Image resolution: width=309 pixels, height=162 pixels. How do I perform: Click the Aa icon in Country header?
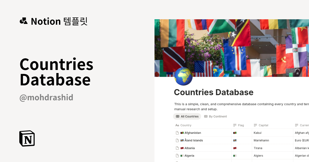(177, 125)
